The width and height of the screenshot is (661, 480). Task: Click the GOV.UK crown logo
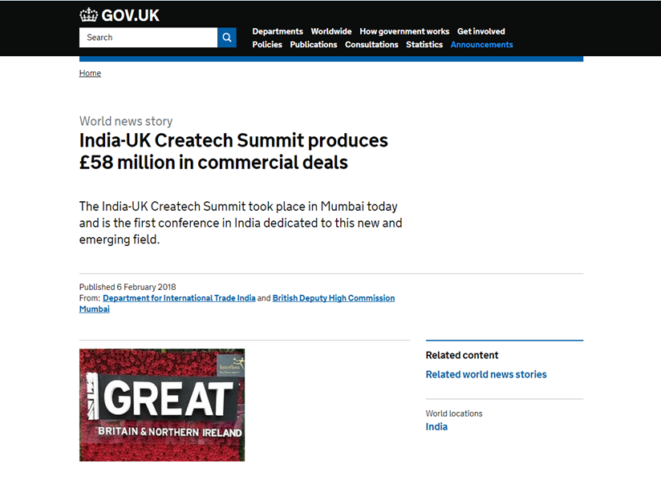coord(88,15)
